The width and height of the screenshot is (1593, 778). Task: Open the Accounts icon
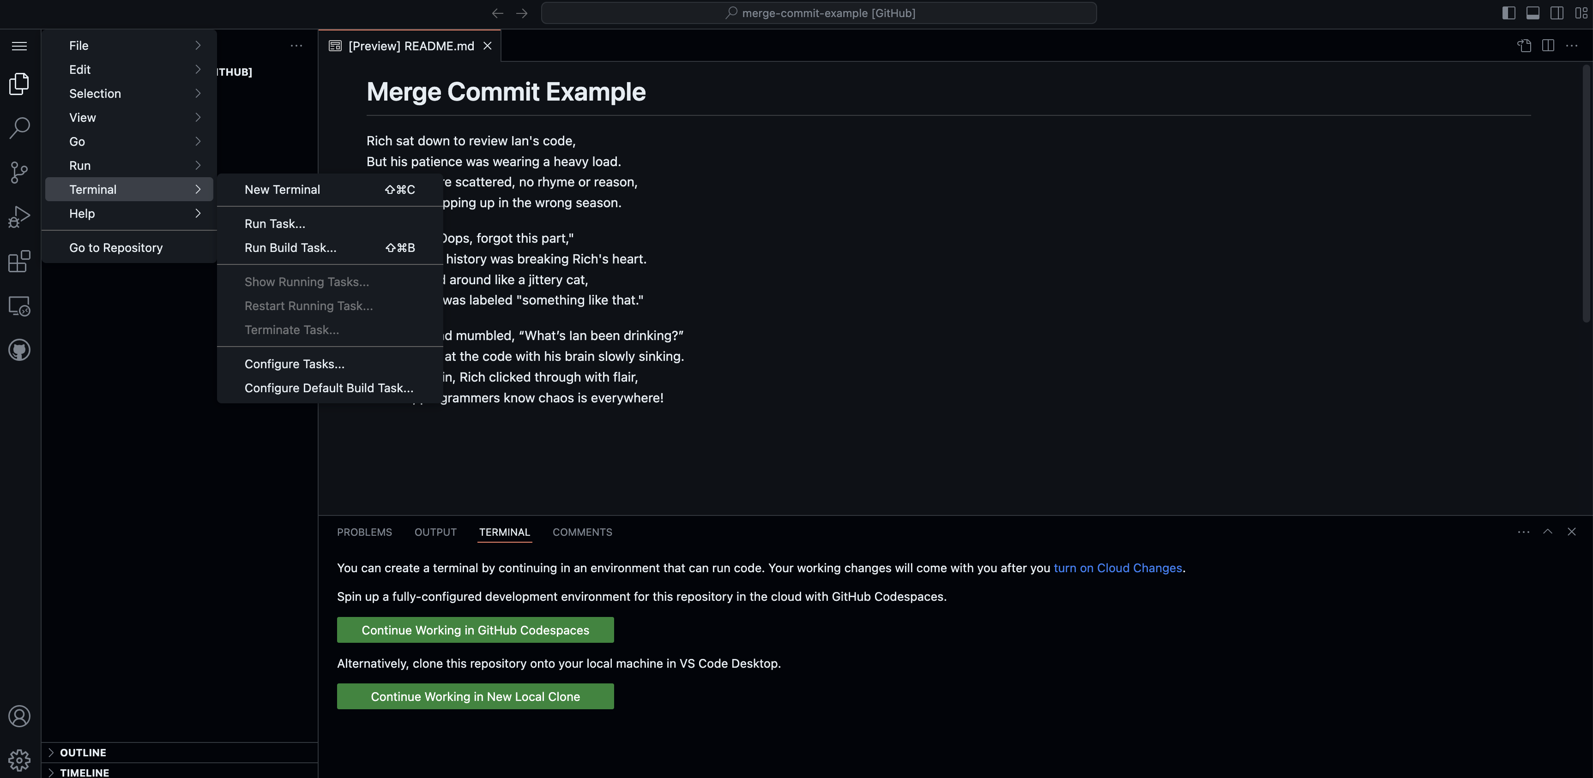19,716
